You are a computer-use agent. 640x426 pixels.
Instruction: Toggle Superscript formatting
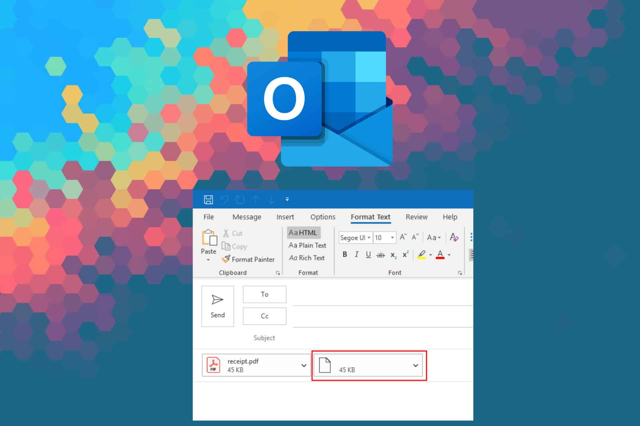pos(405,255)
